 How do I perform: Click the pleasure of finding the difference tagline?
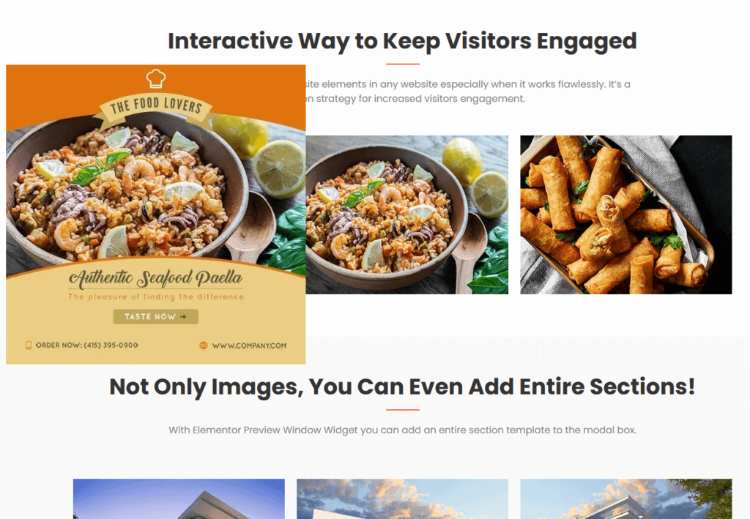[156, 296]
